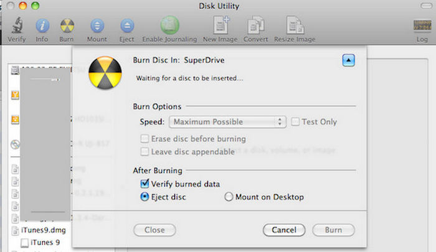Click the Convert toolbar icon

pyautogui.click(x=256, y=26)
